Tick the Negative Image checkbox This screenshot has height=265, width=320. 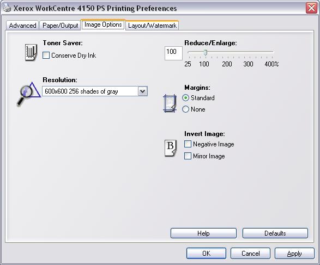(188, 144)
